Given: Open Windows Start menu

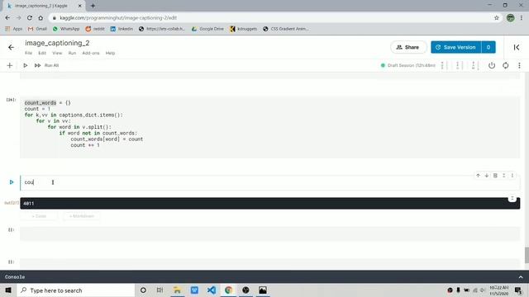Looking at the screenshot, I should (8, 290).
